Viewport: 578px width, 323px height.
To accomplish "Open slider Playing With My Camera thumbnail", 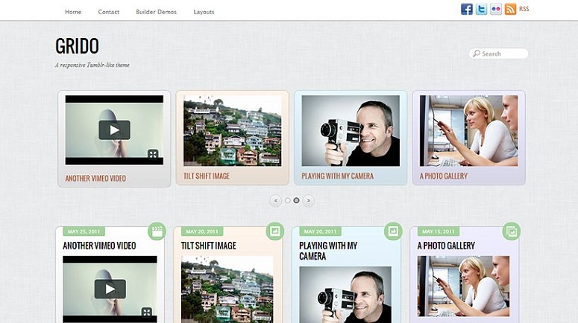I will coord(351,130).
